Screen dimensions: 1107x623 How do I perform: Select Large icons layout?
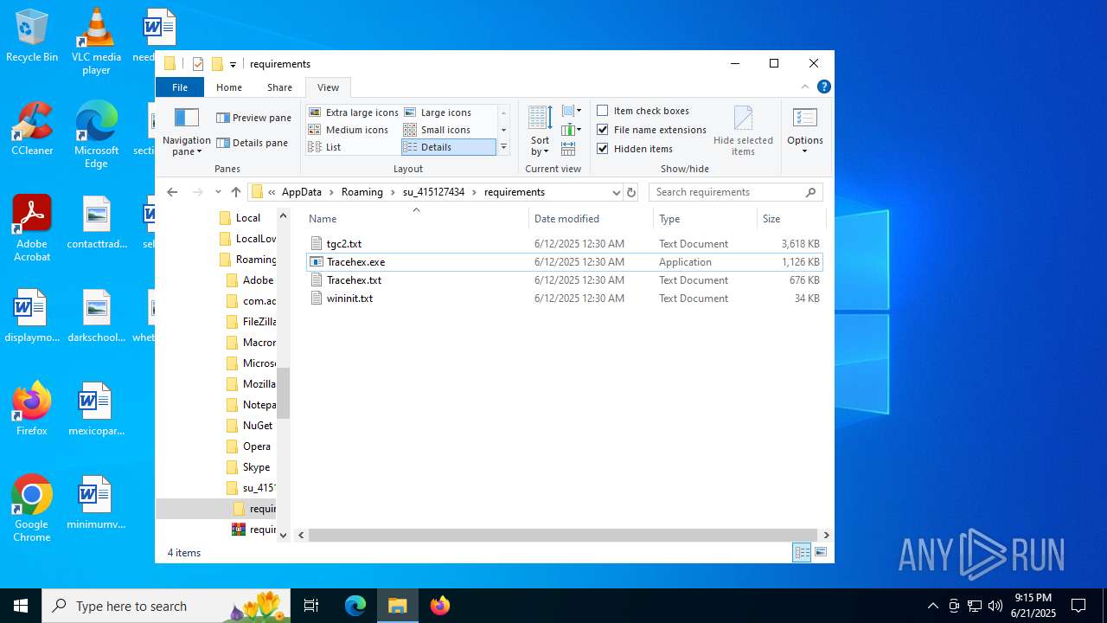[438, 112]
